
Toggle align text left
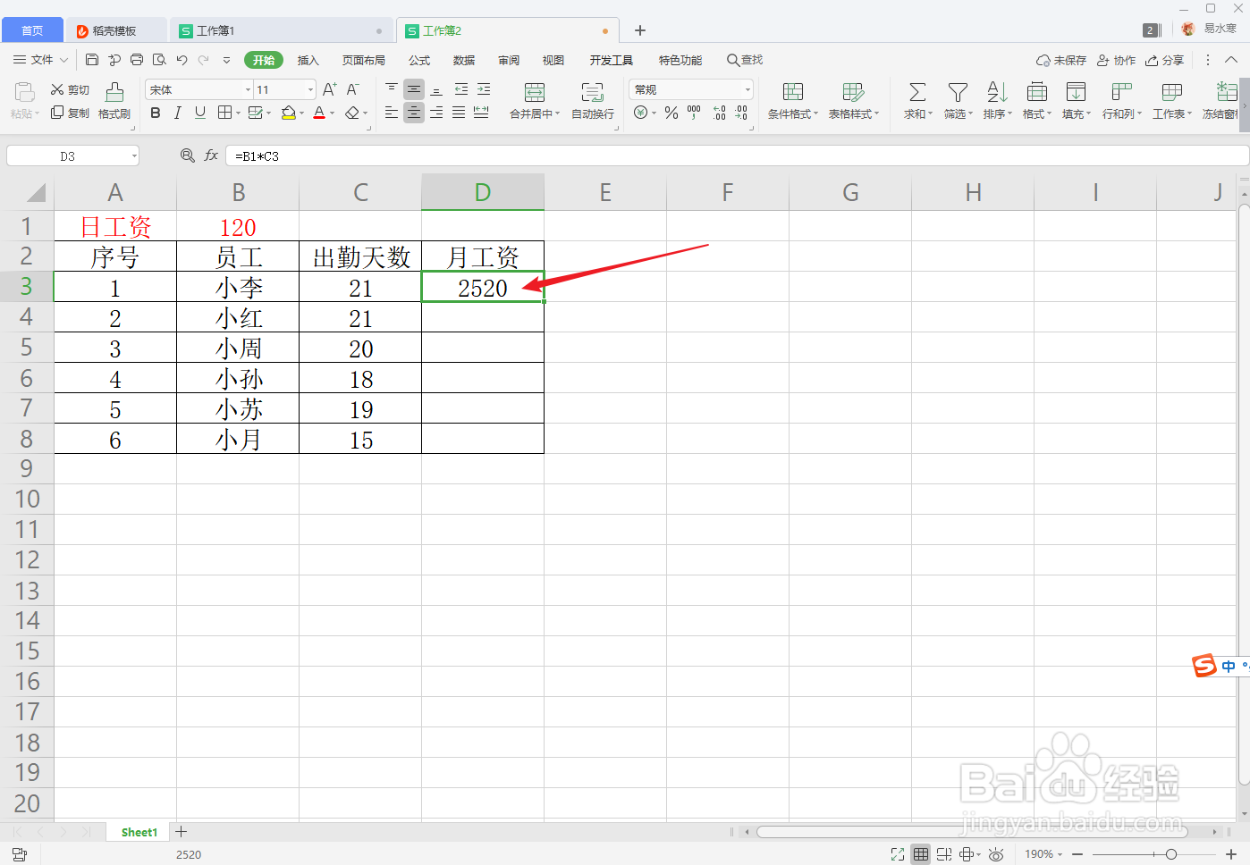tap(392, 113)
